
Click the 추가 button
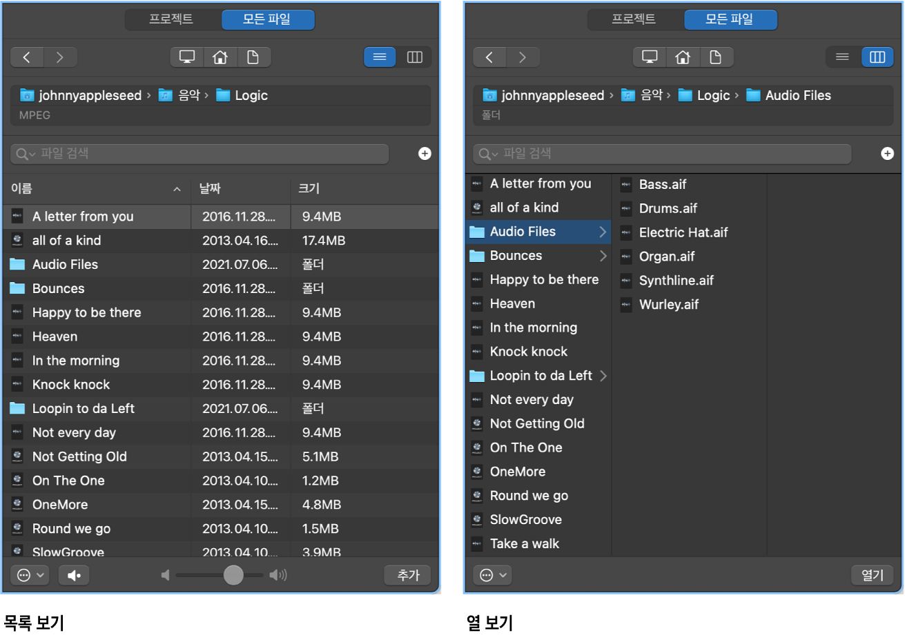pyautogui.click(x=408, y=575)
